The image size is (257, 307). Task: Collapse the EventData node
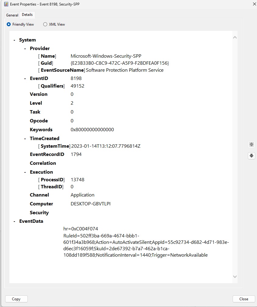(x=14, y=221)
